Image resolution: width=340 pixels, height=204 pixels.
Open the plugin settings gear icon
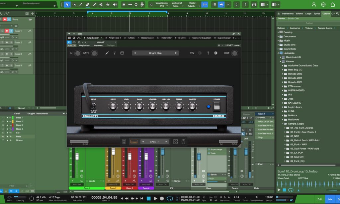click(215, 53)
